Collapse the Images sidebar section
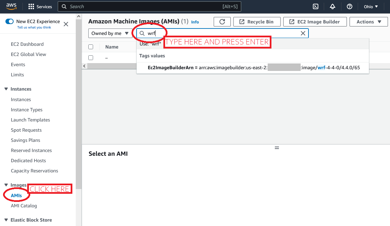The image size is (390, 226). tap(6, 185)
